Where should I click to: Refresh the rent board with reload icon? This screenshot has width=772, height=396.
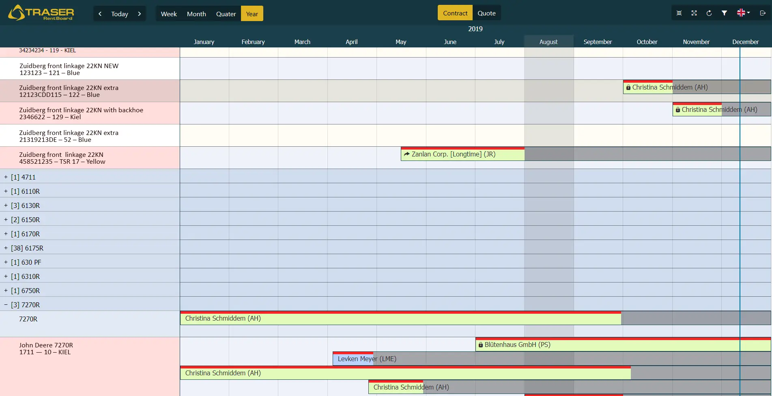(709, 13)
